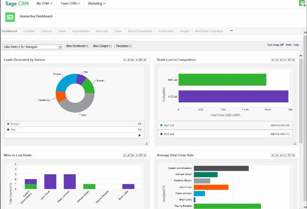Screen dimensions: 307x209
Task: Turn Snap Off toggle link
Action: [275, 45]
